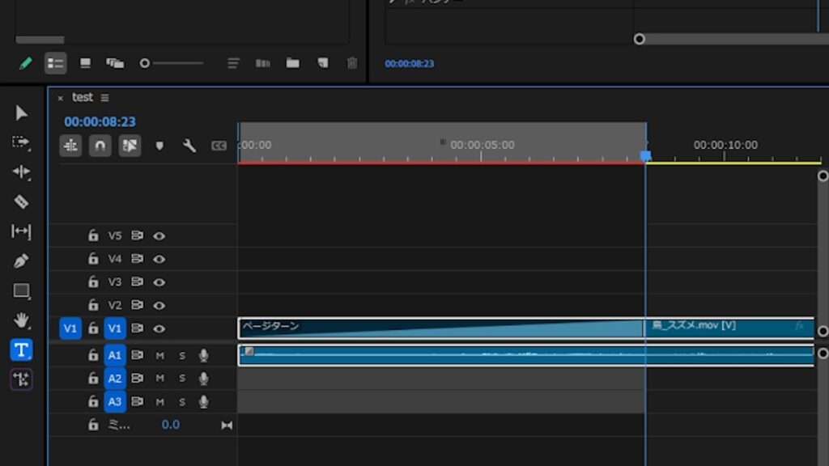Viewport: 829px width, 466px height.
Task: Select the Type tool
Action: 21,349
